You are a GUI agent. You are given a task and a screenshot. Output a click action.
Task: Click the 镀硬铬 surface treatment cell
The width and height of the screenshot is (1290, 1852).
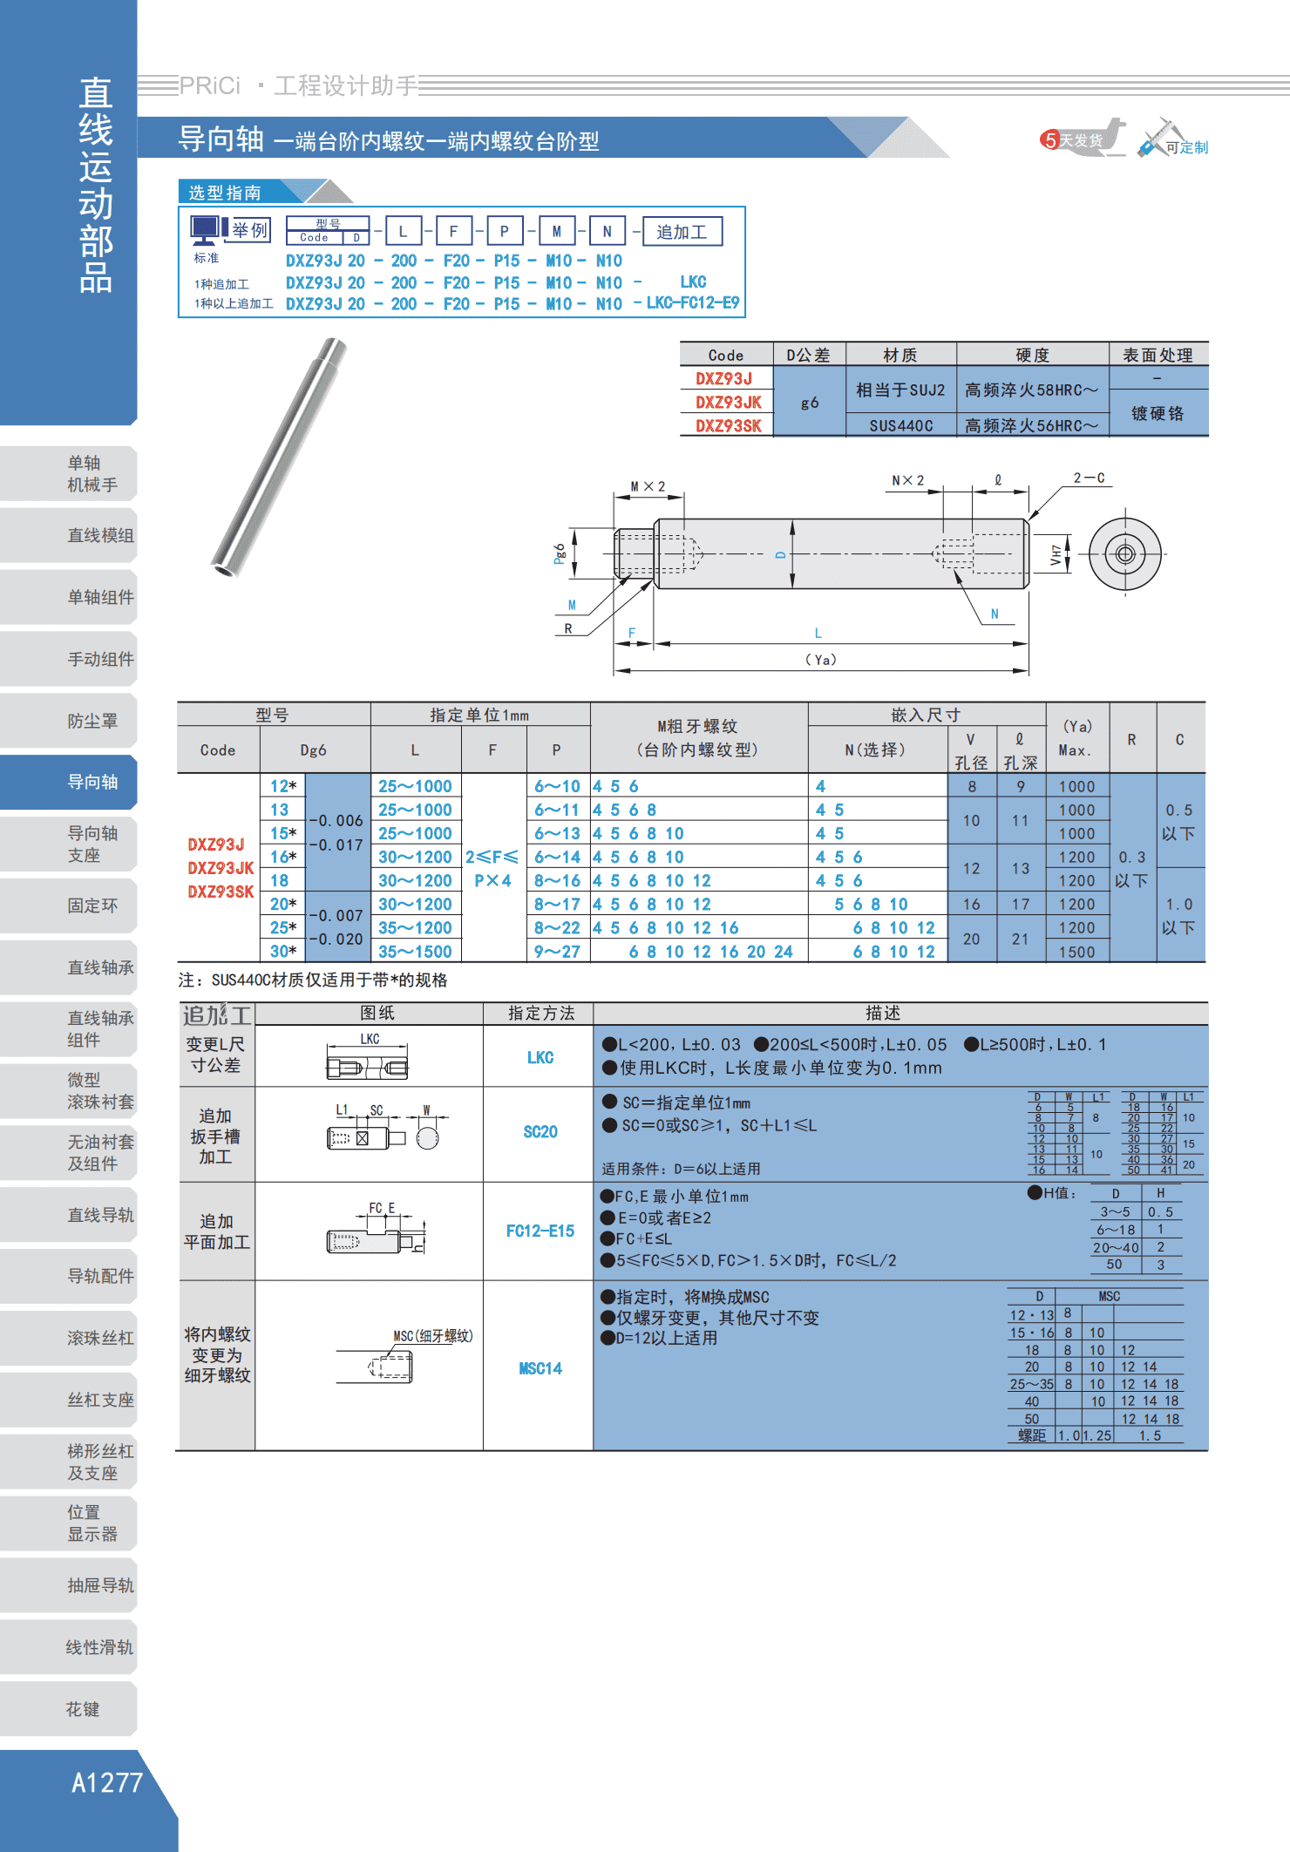click(x=1158, y=413)
